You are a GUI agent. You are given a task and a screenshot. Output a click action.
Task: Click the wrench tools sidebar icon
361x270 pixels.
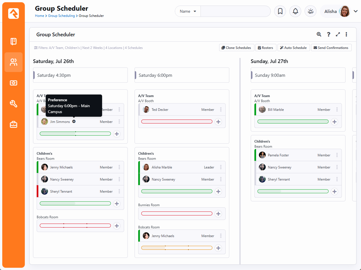coord(14,103)
